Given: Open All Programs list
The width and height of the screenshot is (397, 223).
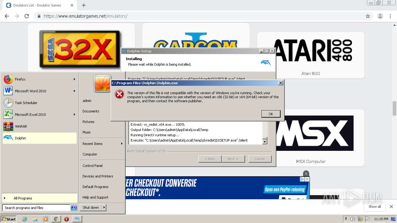Looking at the screenshot, I should pos(39,198).
